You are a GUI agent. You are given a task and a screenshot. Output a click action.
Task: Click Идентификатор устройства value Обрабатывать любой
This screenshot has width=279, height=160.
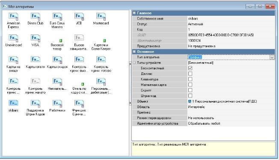point(204,123)
